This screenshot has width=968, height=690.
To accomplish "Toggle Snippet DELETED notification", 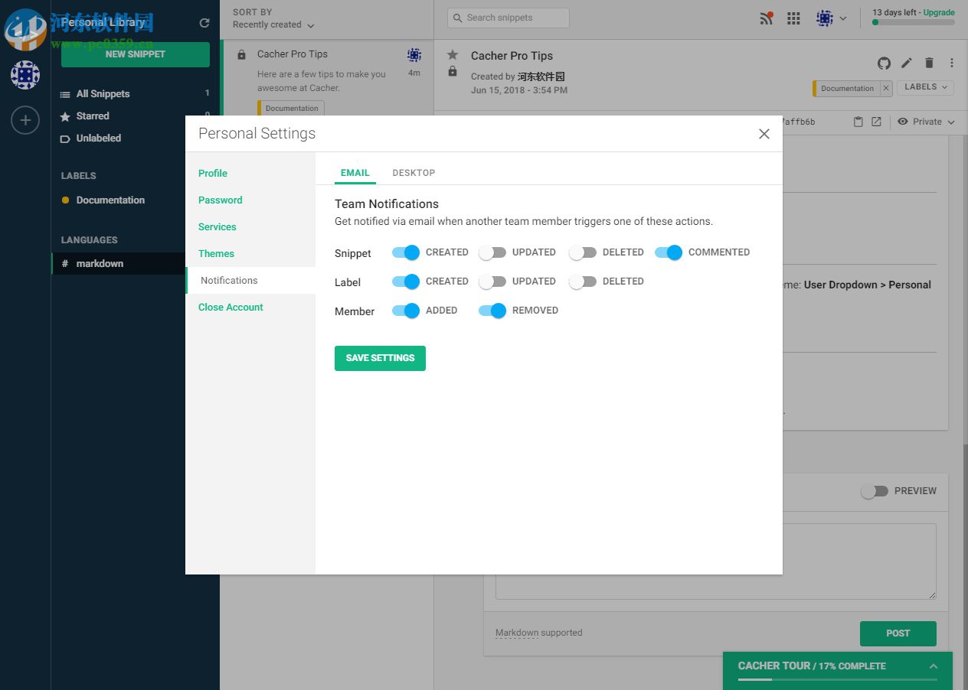I will [583, 252].
